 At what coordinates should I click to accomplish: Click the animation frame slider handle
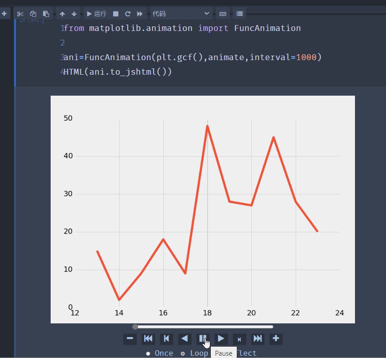click(135, 327)
